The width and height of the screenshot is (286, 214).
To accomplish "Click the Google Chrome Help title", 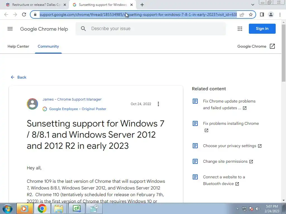I will [44, 29].
